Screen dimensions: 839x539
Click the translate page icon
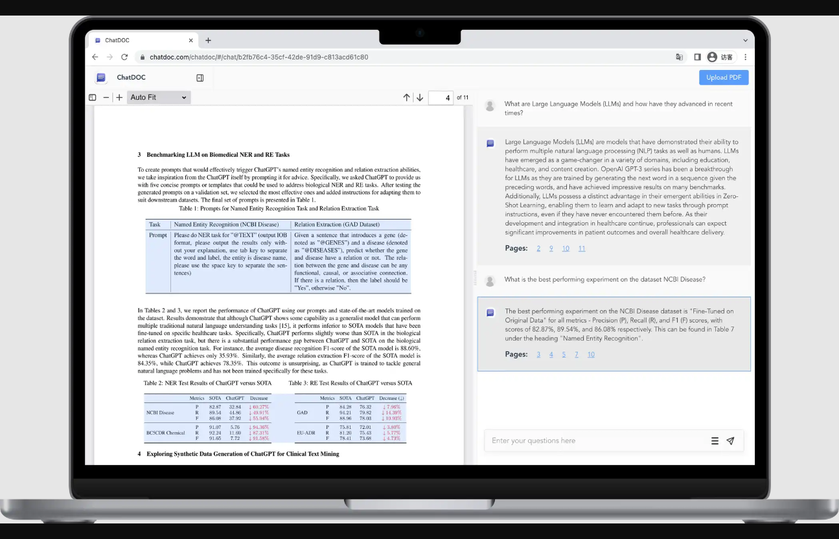[679, 57]
